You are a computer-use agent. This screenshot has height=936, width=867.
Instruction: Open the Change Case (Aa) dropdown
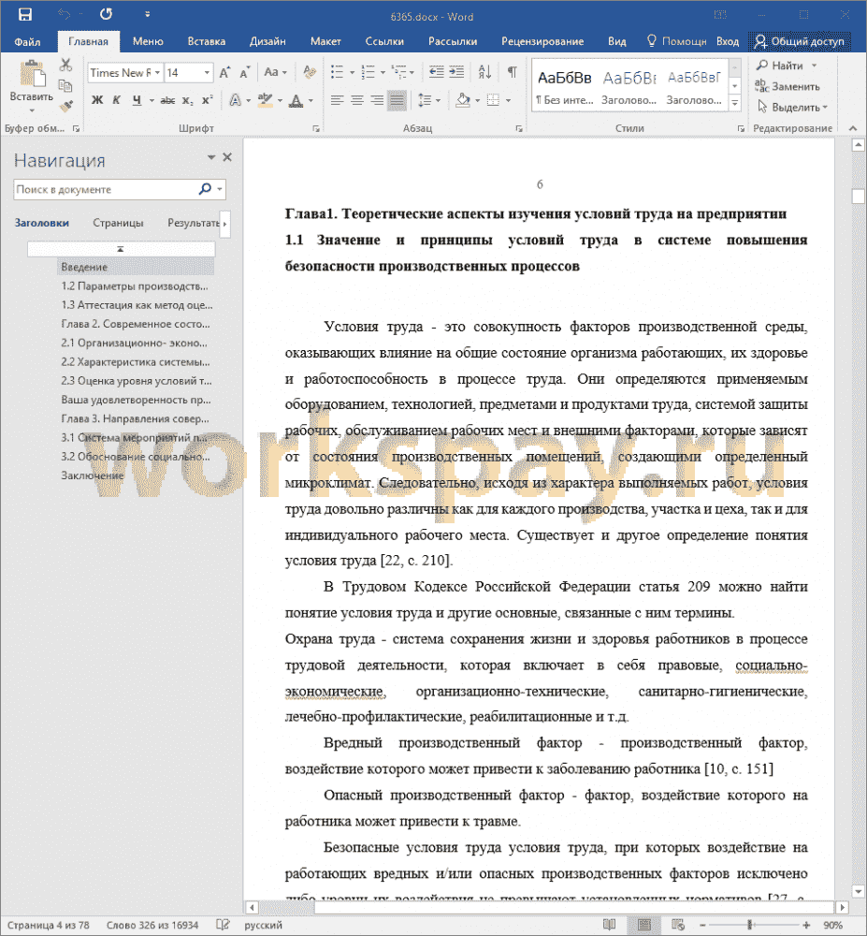point(275,73)
